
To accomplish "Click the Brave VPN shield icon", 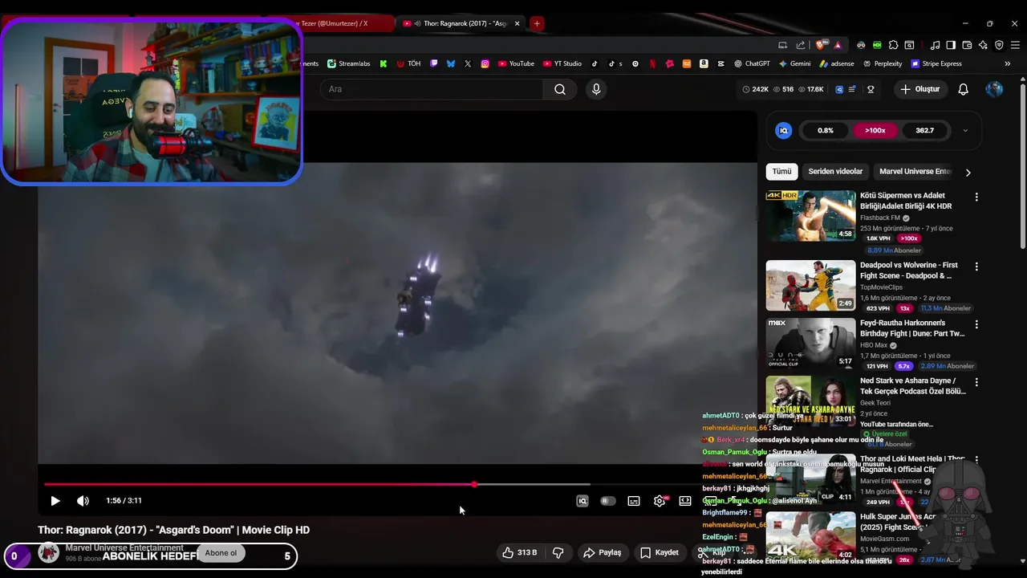I will pos(999,45).
